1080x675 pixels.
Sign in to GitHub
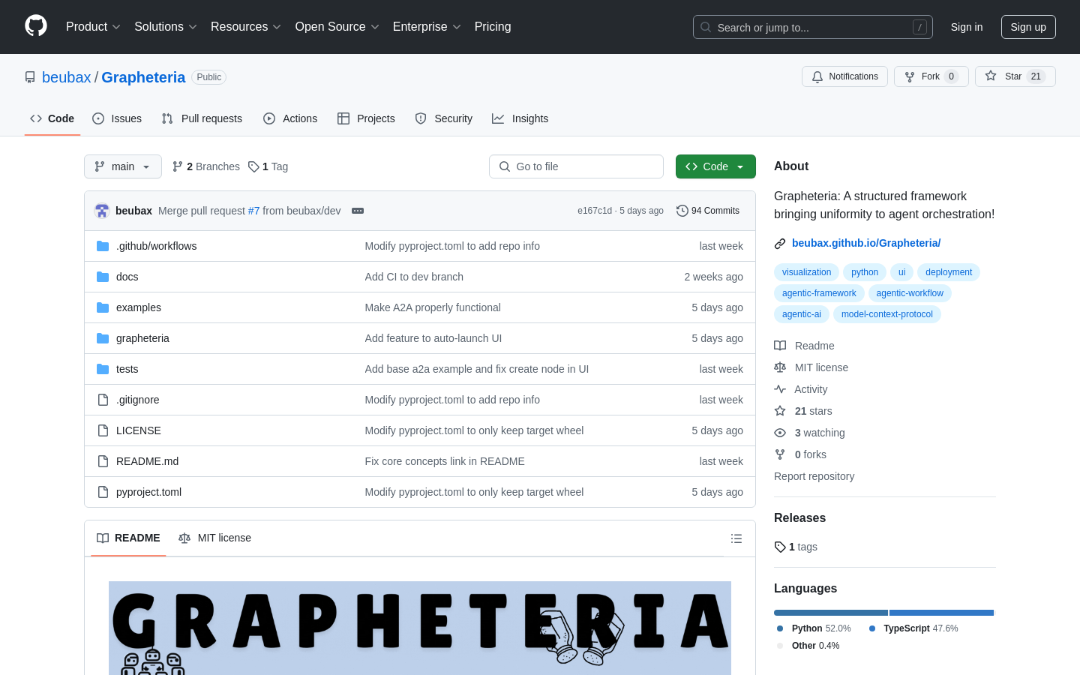click(x=967, y=27)
